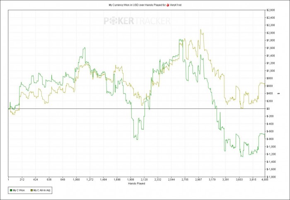Click the x-axis tick "212"
Viewport: 290px width, 200px height.
point(22,179)
